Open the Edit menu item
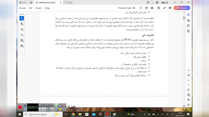Image resolution: width=209 pixels, height=117 pixels. click(x=30, y=8)
